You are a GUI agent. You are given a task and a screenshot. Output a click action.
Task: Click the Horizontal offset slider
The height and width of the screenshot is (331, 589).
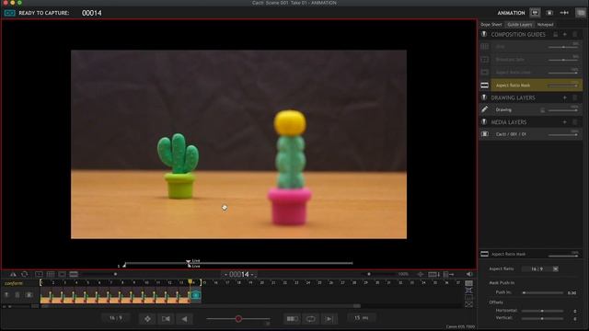pyautogui.click(x=542, y=311)
